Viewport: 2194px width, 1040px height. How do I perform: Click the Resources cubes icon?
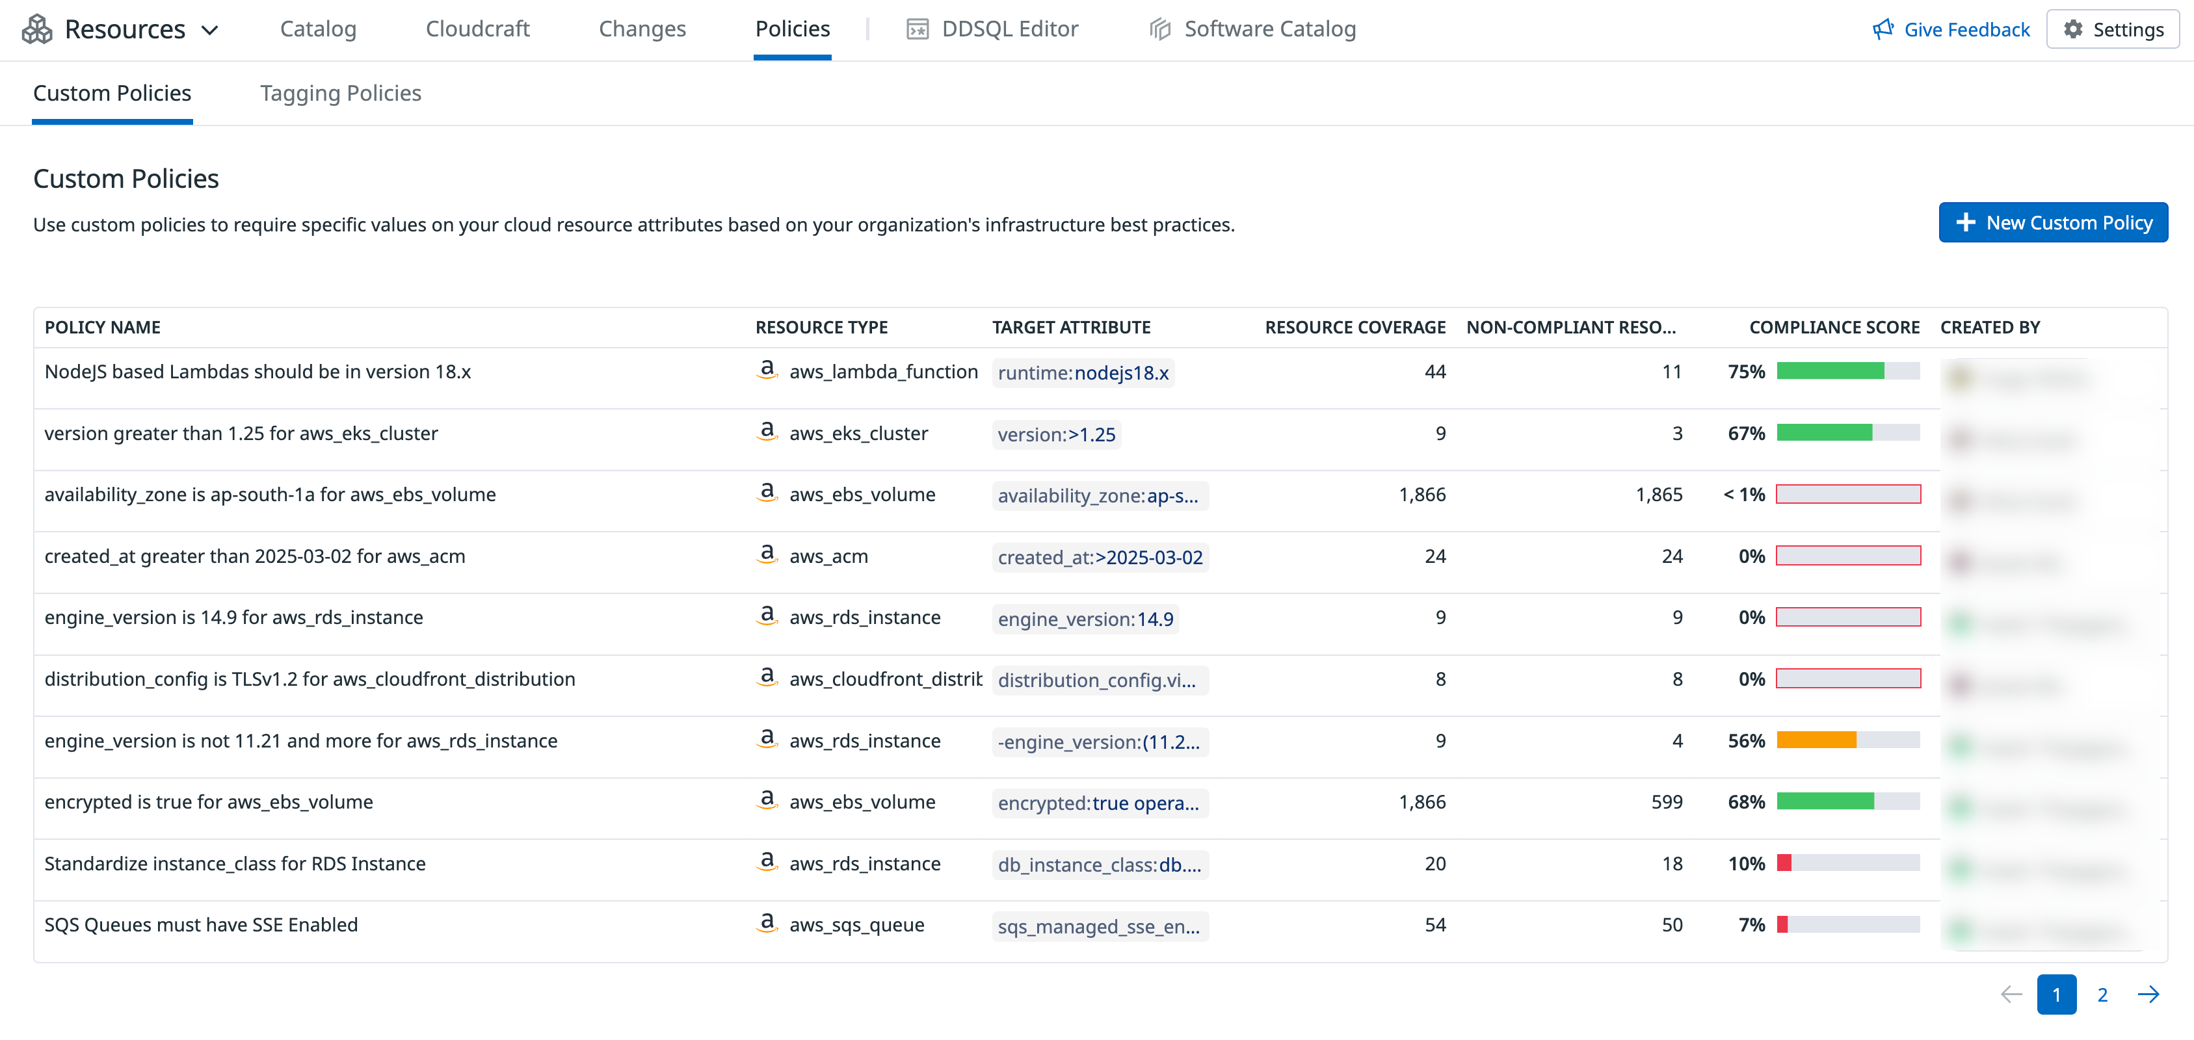36,29
